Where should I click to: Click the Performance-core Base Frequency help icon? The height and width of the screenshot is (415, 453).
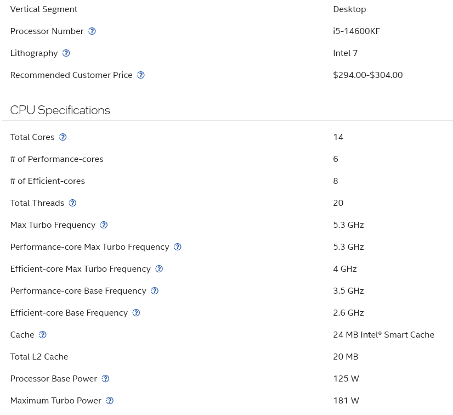[154, 291]
